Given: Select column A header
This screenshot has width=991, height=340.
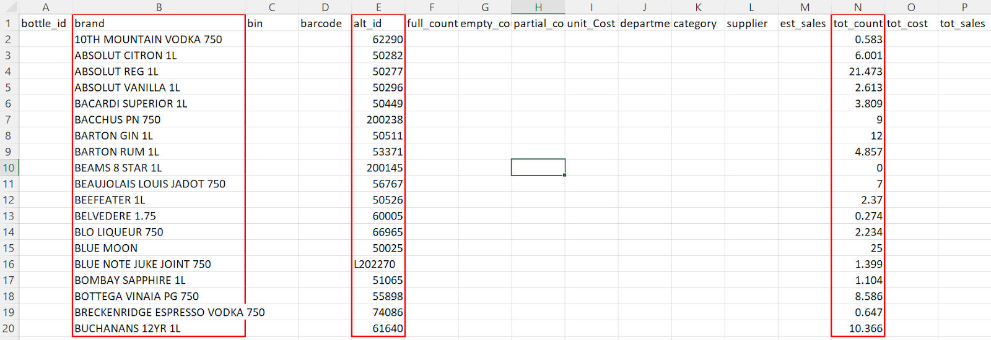Looking at the screenshot, I should 46,7.
